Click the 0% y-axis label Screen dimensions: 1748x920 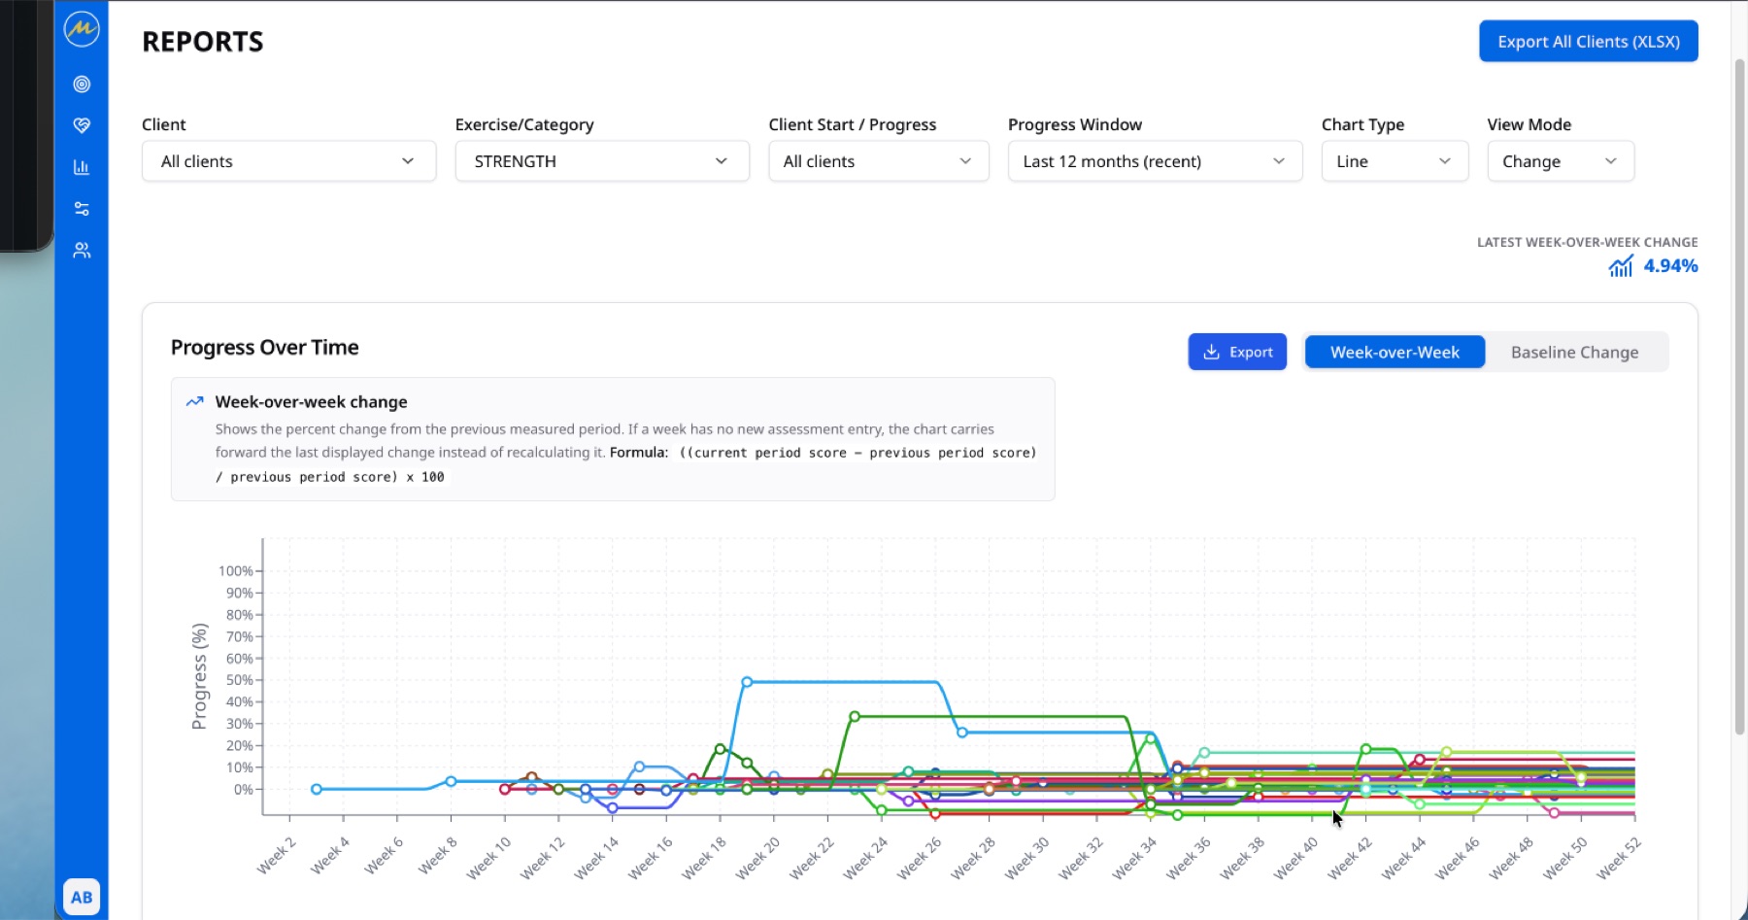(x=243, y=790)
